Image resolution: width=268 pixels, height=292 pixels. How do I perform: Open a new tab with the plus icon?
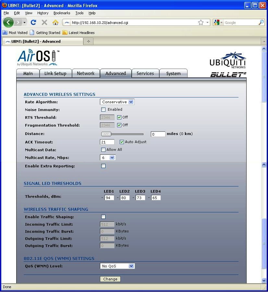pyautogui.click(x=88, y=41)
